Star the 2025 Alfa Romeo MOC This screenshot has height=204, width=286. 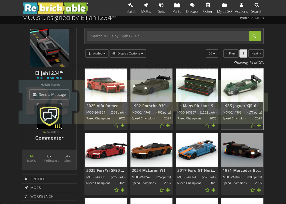click(x=116, y=126)
